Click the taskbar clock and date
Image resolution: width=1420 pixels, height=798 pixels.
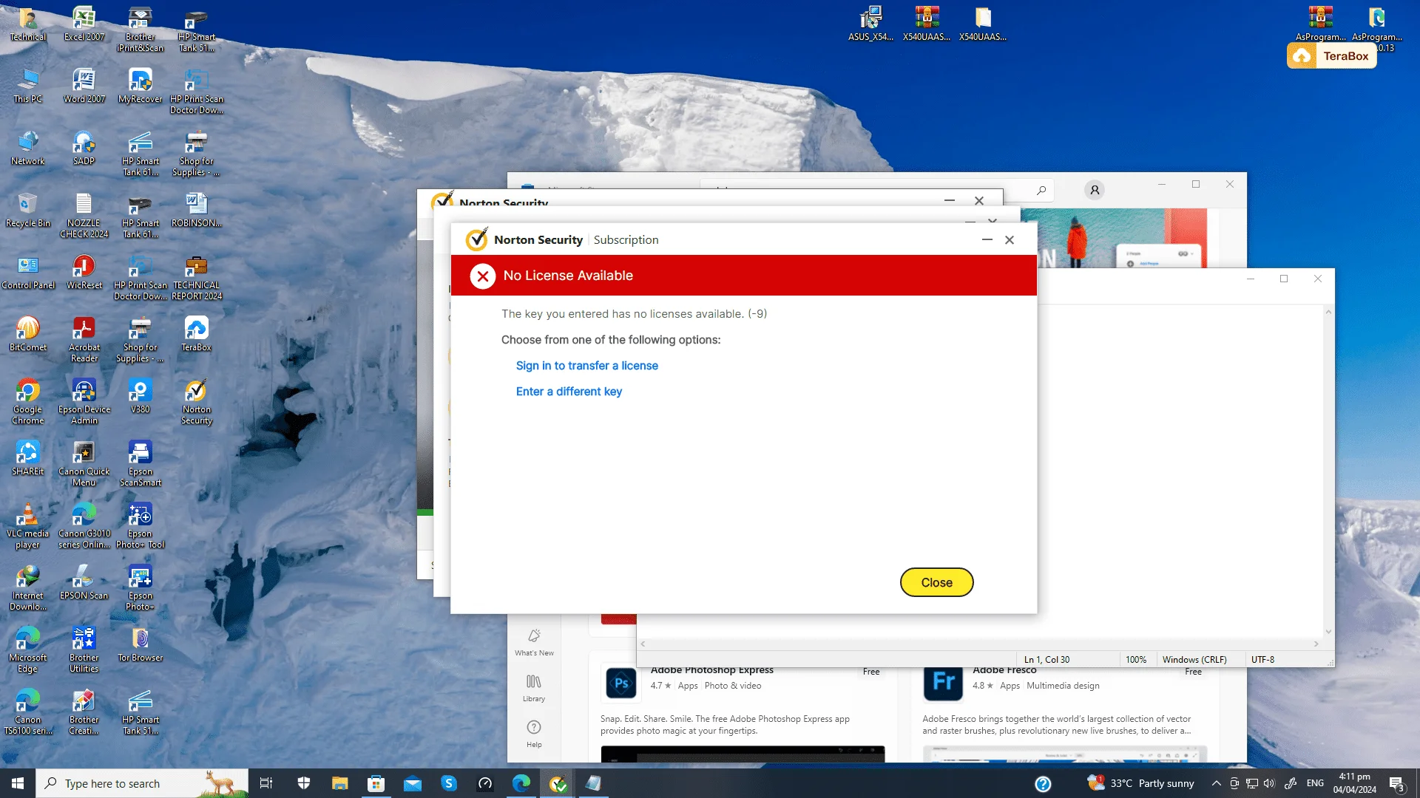pyautogui.click(x=1354, y=783)
